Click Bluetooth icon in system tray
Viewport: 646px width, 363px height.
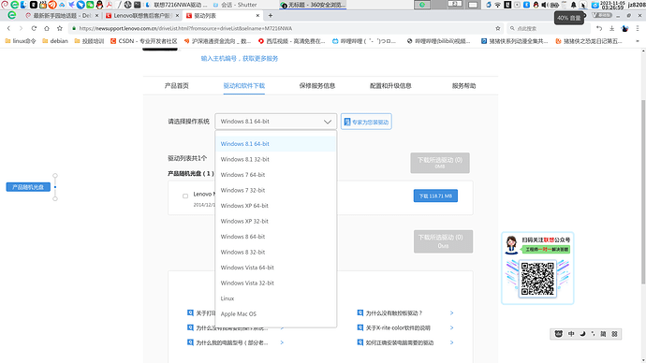tap(526, 5)
